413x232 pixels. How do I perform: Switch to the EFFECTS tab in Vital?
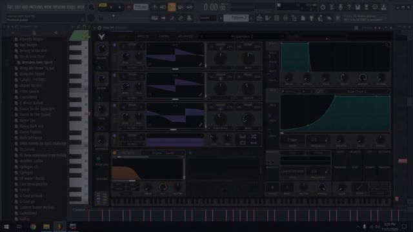[x=143, y=36]
